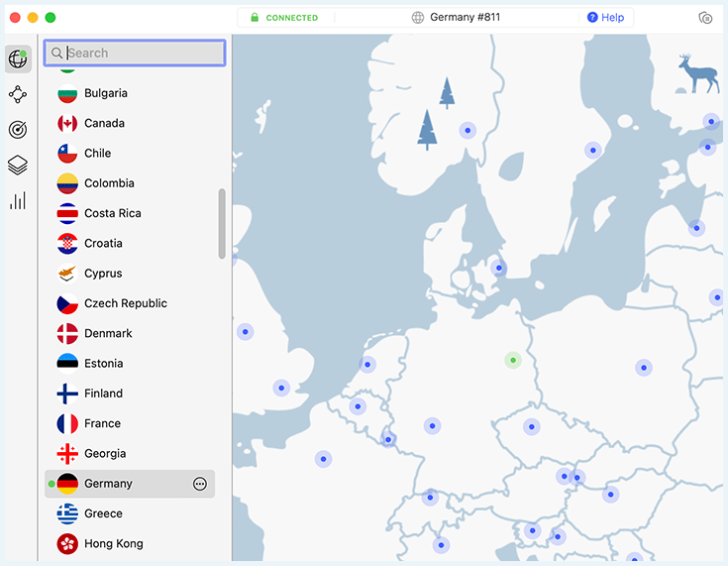The height and width of the screenshot is (566, 728).
Task: Pick Croatia from the country list
Action: point(130,243)
